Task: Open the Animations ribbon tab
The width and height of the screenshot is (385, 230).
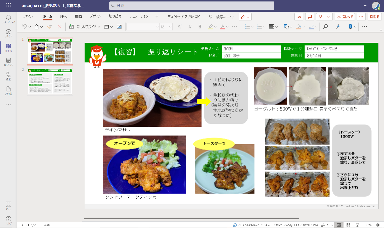Action: click(x=139, y=16)
